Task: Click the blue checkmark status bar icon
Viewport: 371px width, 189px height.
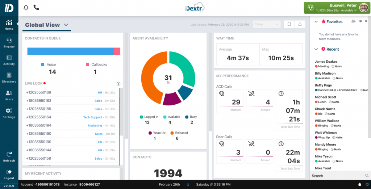Action: click(x=367, y=185)
